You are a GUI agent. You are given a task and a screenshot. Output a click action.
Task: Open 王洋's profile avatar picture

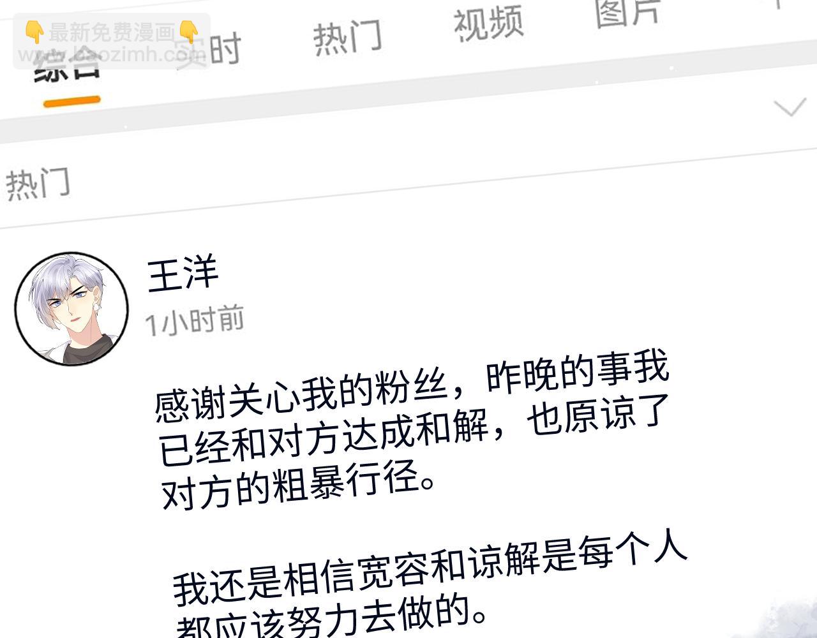pos(71,309)
